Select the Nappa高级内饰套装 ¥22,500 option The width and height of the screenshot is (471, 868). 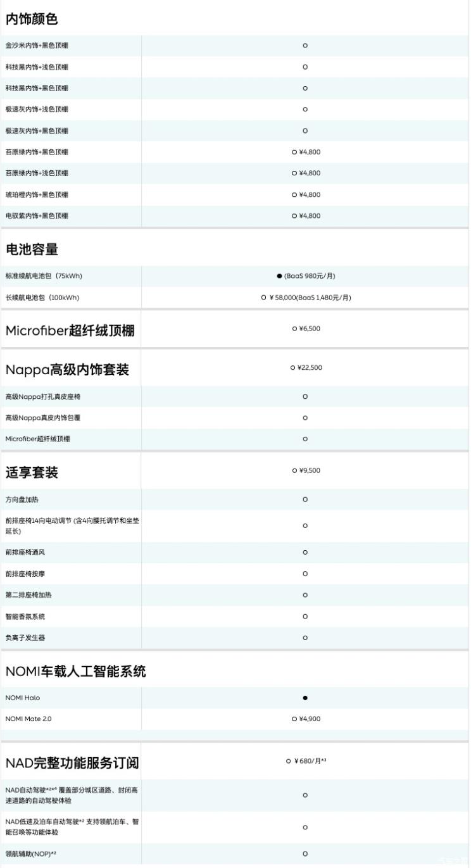coord(306,367)
